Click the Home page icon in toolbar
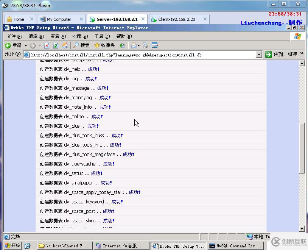The height and width of the screenshot is (250, 308). point(65,45)
